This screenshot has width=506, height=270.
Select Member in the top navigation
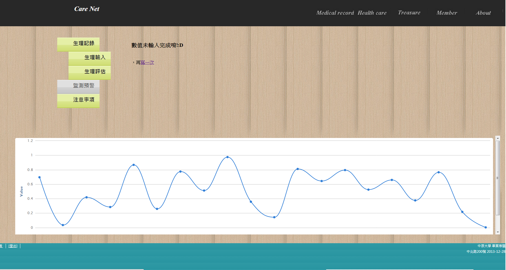[447, 13]
